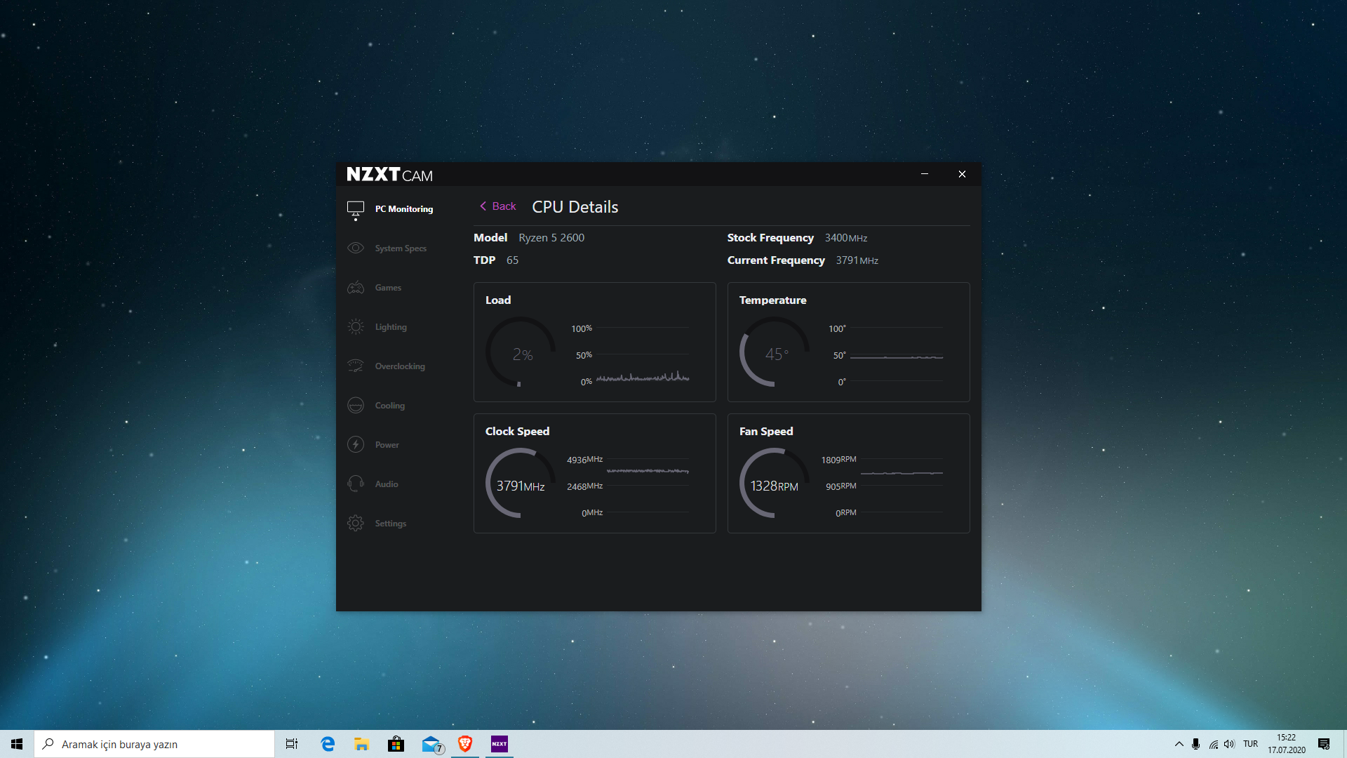This screenshot has height=758, width=1347.
Task: Open Brave browser from taskbar
Action: click(465, 744)
